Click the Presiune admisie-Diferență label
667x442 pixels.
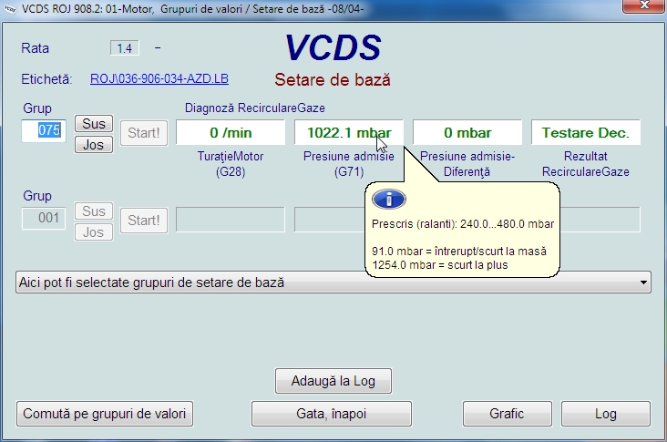click(x=467, y=164)
